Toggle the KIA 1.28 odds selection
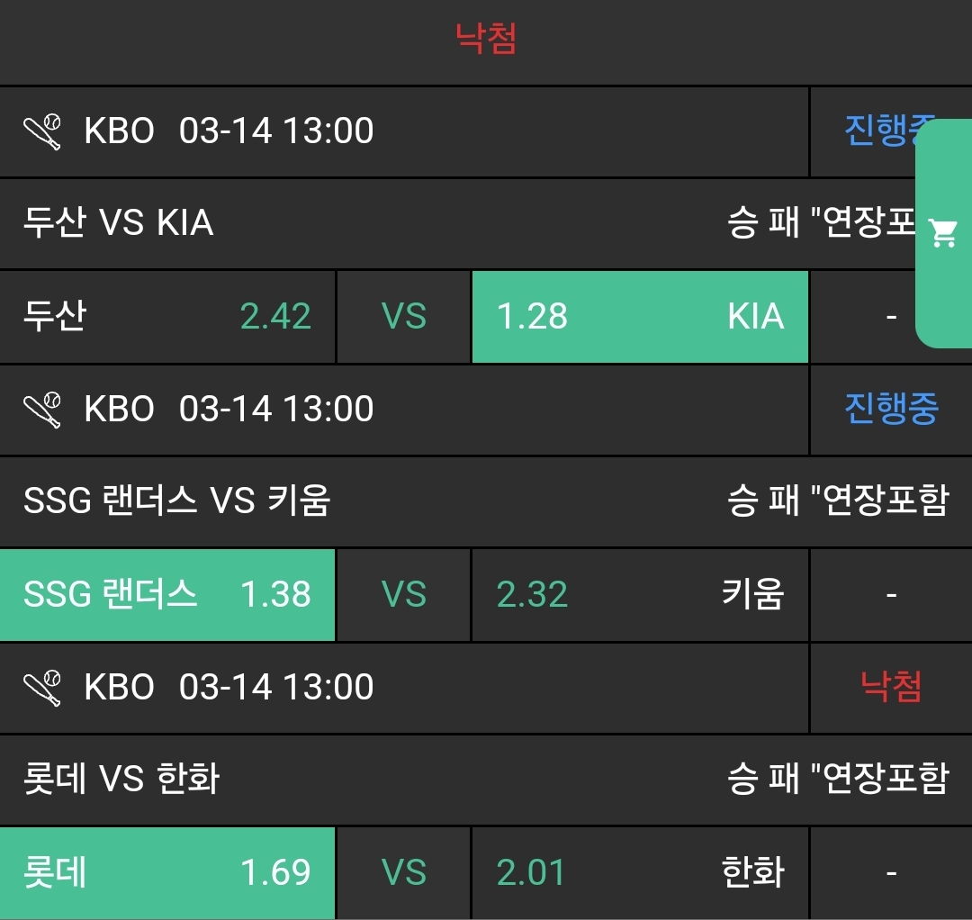 point(640,317)
